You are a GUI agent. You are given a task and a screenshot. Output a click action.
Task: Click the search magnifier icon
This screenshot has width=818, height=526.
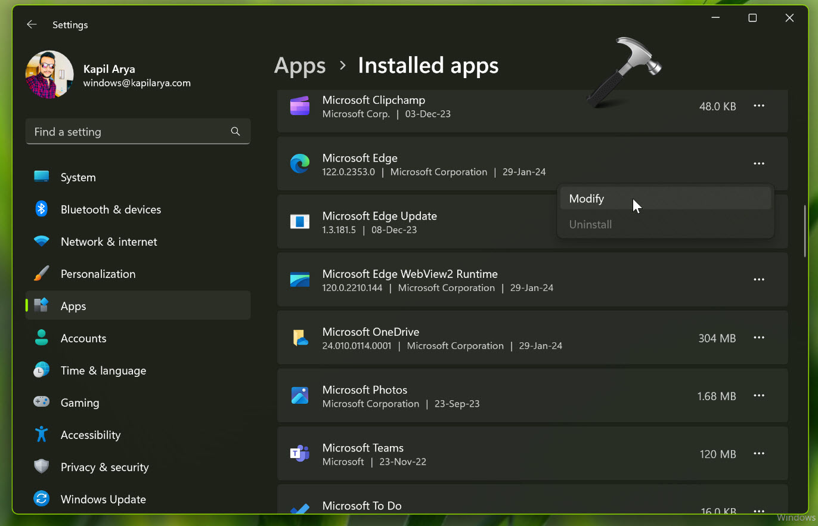(x=236, y=132)
